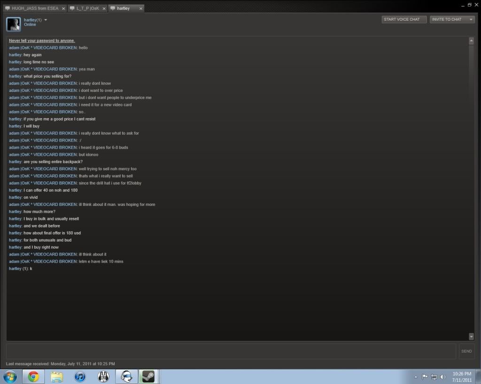This screenshot has height=384, width=481.
Task: Click 'letm e have liek 10 mins' message
Action: 101,262
